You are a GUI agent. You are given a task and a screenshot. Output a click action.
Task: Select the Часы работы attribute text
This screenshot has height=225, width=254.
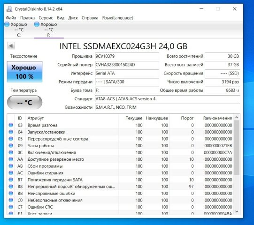[x=40, y=146]
